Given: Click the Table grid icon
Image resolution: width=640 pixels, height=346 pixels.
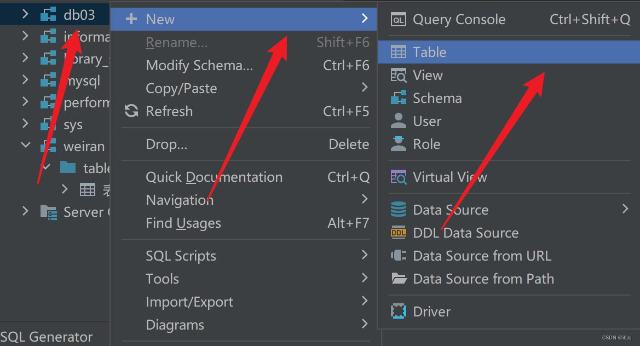Looking at the screenshot, I should coord(398,52).
